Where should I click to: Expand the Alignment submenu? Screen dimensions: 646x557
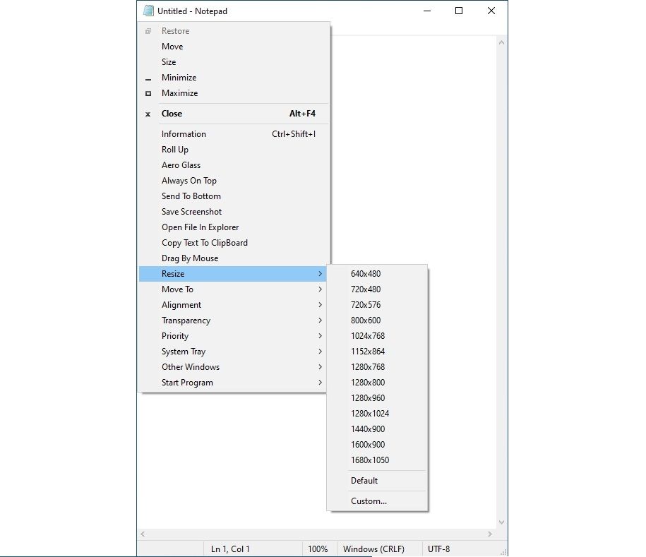233,305
